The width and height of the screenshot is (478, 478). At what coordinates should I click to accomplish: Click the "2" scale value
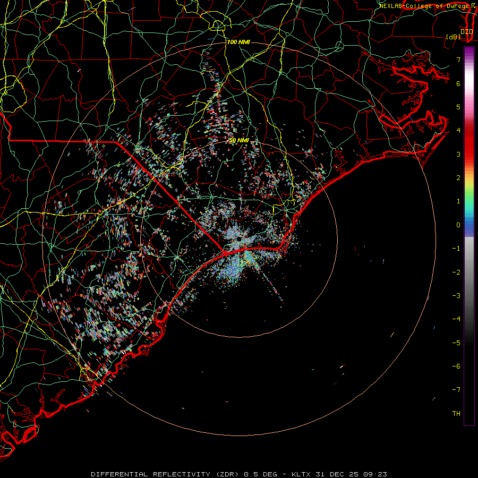(458, 178)
